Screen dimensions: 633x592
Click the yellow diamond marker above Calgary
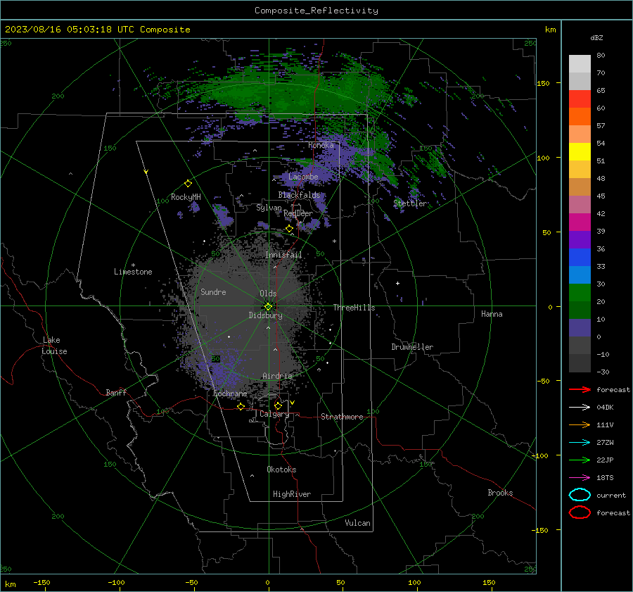278,405
